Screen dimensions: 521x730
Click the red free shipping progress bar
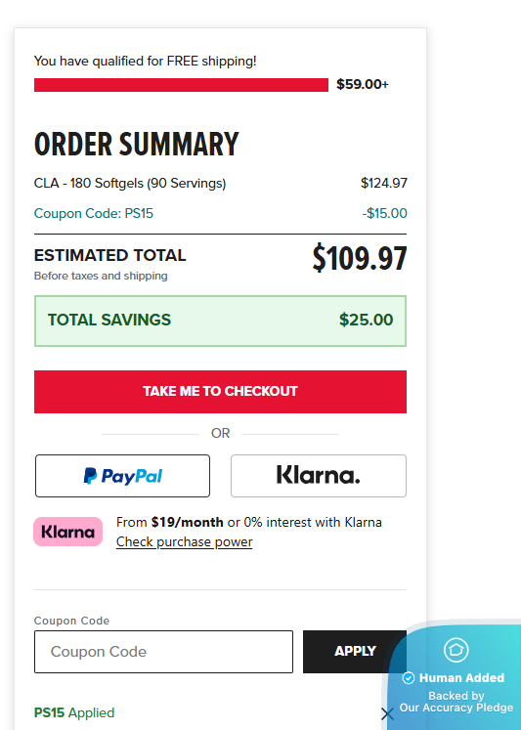pos(181,85)
